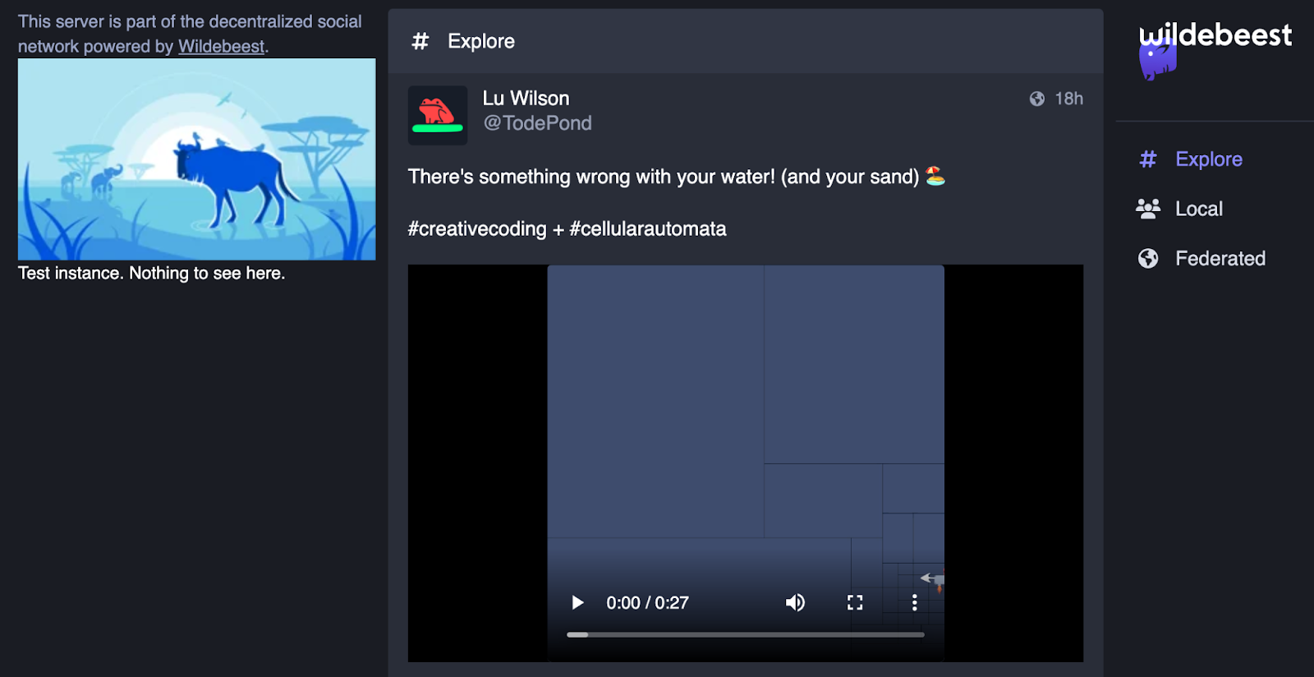Open the video's more options menu
This screenshot has width=1314, height=677.
coord(914,603)
